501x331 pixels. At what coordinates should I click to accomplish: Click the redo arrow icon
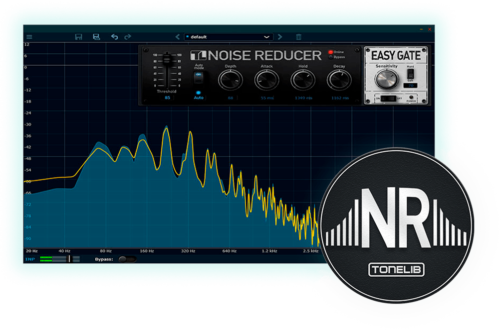coord(128,37)
